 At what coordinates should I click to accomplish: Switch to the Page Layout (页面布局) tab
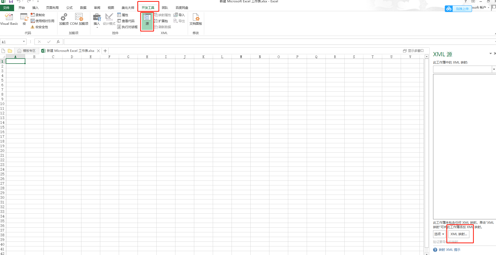click(x=52, y=8)
